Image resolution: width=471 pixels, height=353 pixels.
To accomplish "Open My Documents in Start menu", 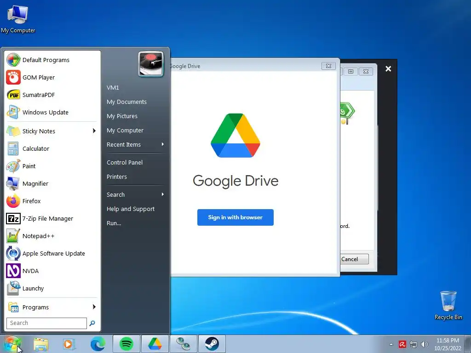I will pos(126,102).
